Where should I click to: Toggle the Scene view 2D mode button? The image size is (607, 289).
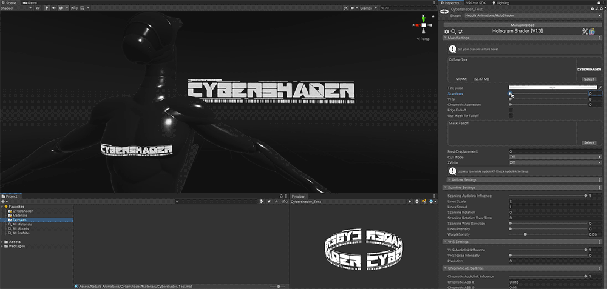point(38,8)
